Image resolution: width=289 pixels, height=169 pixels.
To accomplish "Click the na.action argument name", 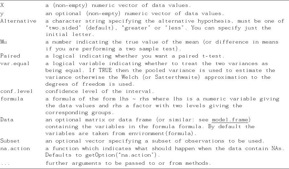I will click(x=15, y=148).
